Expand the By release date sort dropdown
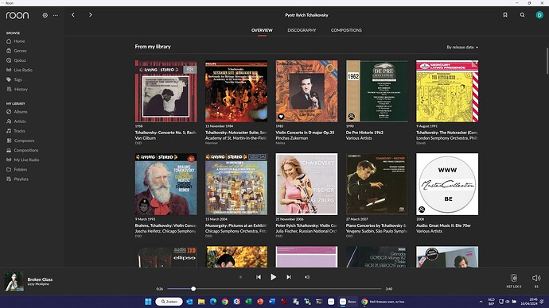 (x=462, y=47)
